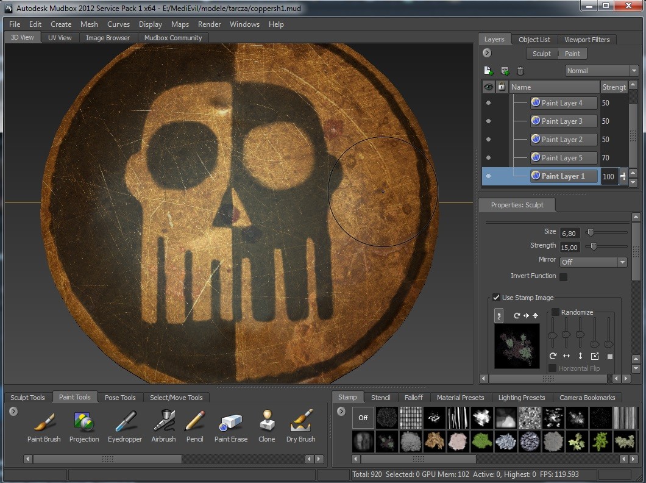The width and height of the screenshot is (646, 483).
Task: Open the Render menu
Action: point(209,24)
